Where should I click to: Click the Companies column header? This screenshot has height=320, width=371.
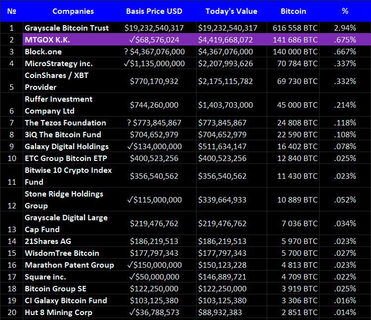pyautogui.click(x=73, y=11)
